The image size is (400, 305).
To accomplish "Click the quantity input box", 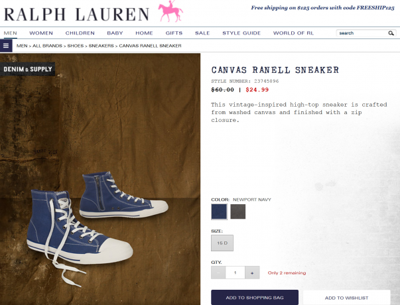I will 235,273.
